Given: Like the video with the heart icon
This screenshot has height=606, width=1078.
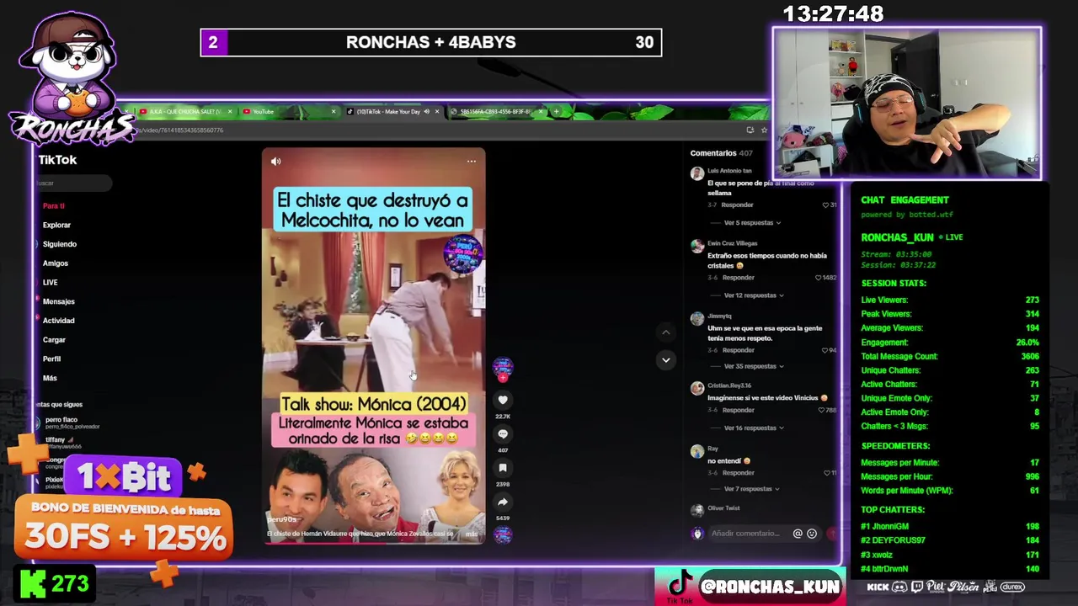Looking at the screenshot, I should (x=503, y=401).
